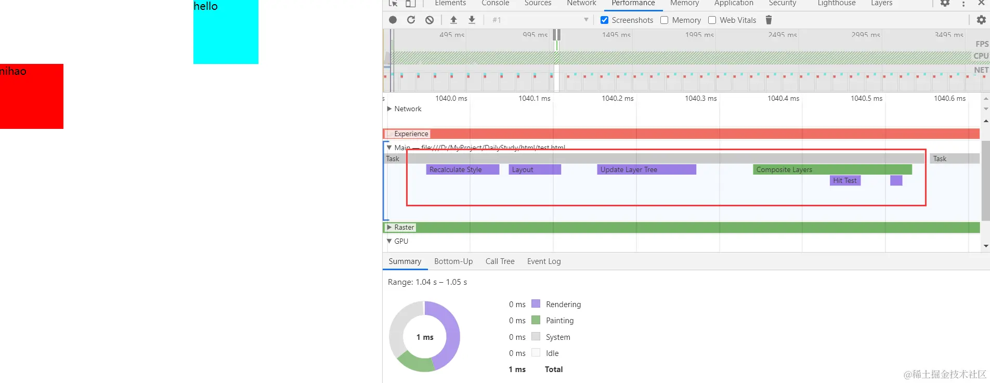The image size is (990, 383).
Task: Open the Event Log tab
Action: [544, 261]
